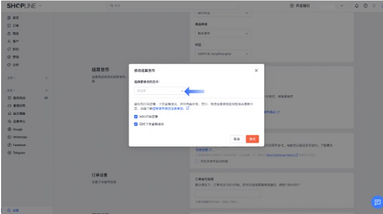Viewport: 383px width, 214px height.
Task: Close the modify settlement currency dialog
Action: pos(256,70)
